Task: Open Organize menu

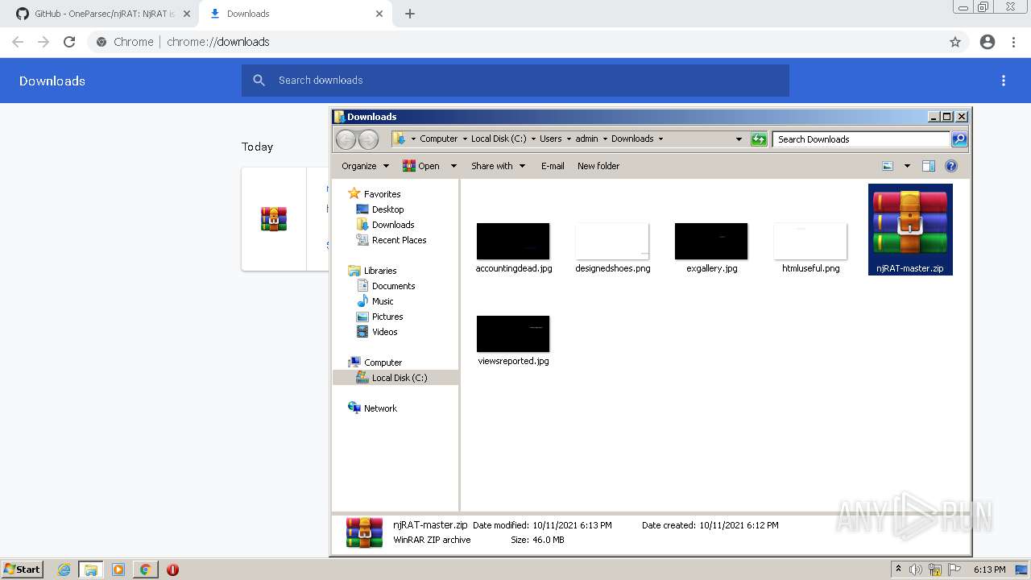Action: tap(365, 166)
